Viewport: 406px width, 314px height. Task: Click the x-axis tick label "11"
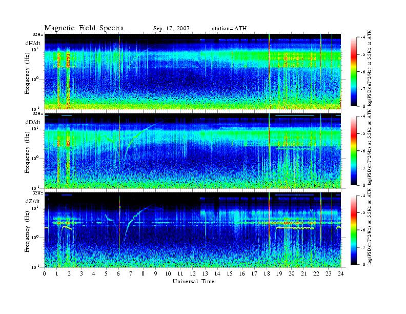point(180,273)
